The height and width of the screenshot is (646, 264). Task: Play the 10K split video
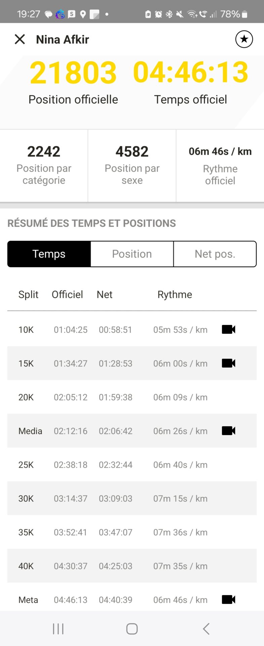(x=228, y=329)
